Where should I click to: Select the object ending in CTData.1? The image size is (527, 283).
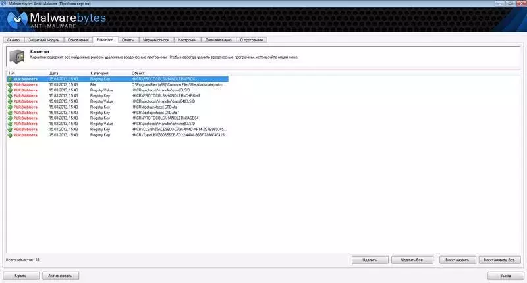[x=155, y=113]
